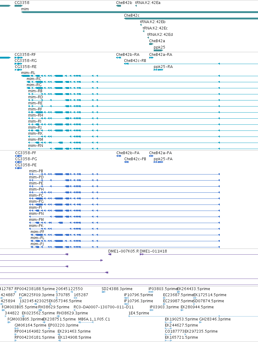Click the IP03903.3prime EST label
Screen dimensions: 258x342
(164, 307)
